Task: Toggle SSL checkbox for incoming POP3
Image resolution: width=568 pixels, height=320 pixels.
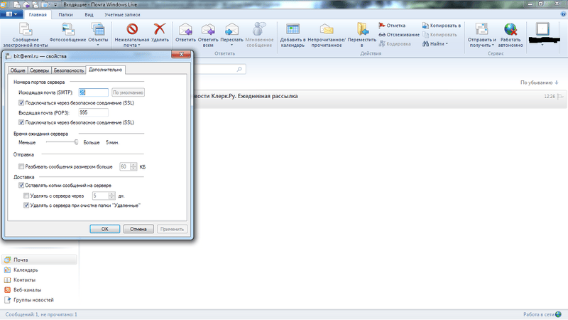Action: click(21, 122)
